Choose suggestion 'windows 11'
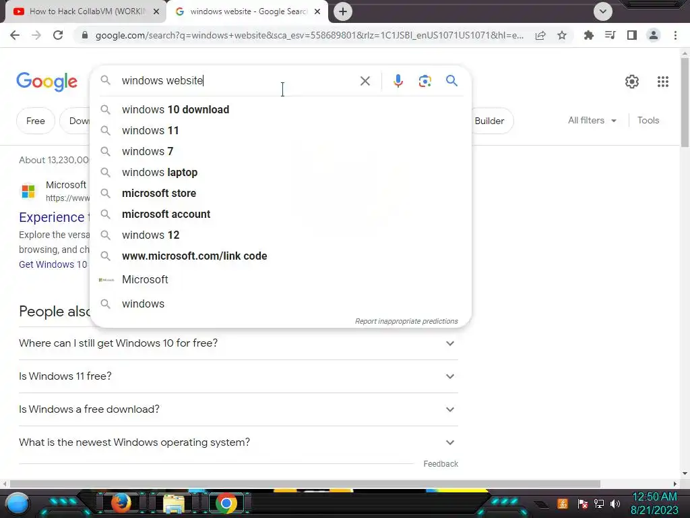 (280, 130)
